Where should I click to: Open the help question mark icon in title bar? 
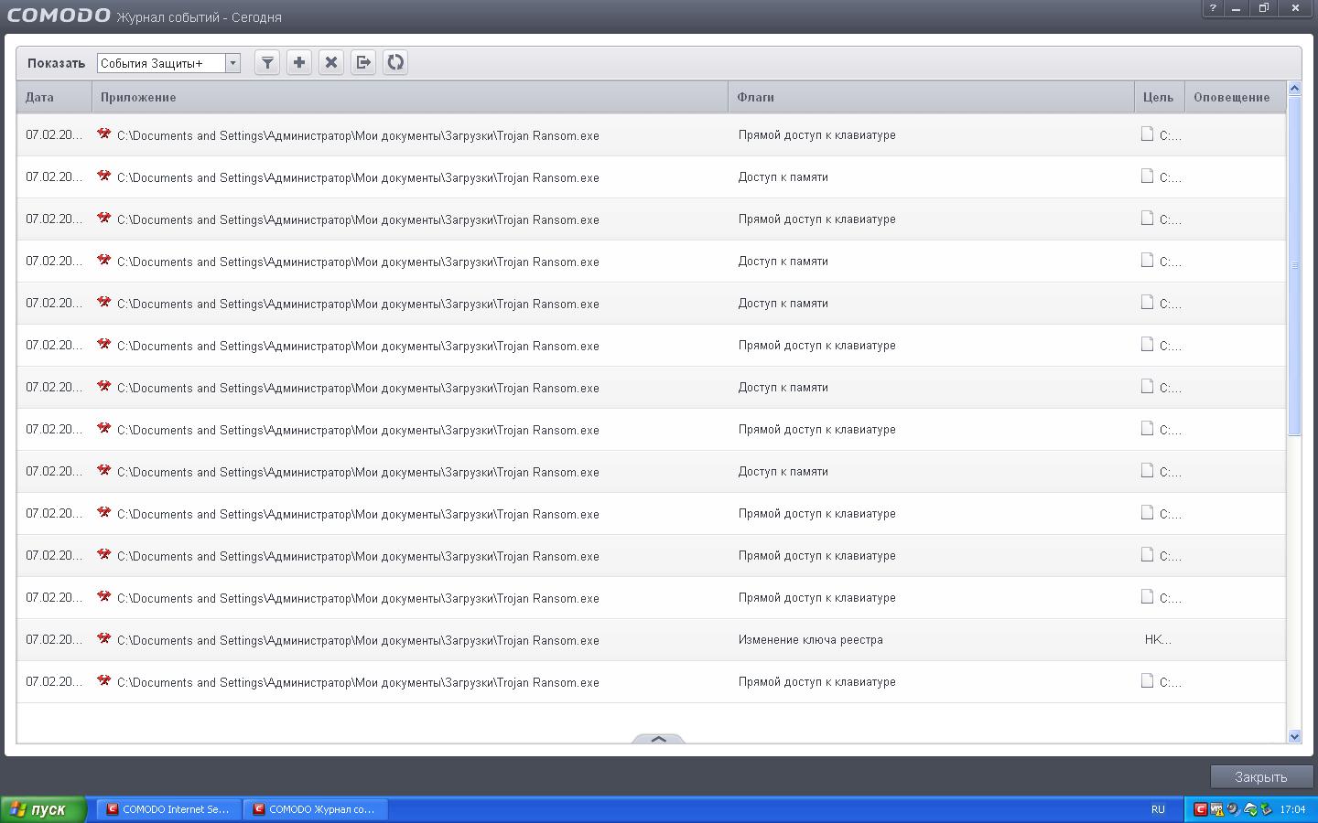[1213, 8]
